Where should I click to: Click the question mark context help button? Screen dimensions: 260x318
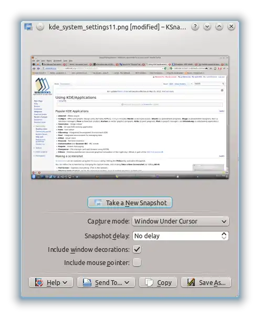pyautogui.click(x=195, y=27)
